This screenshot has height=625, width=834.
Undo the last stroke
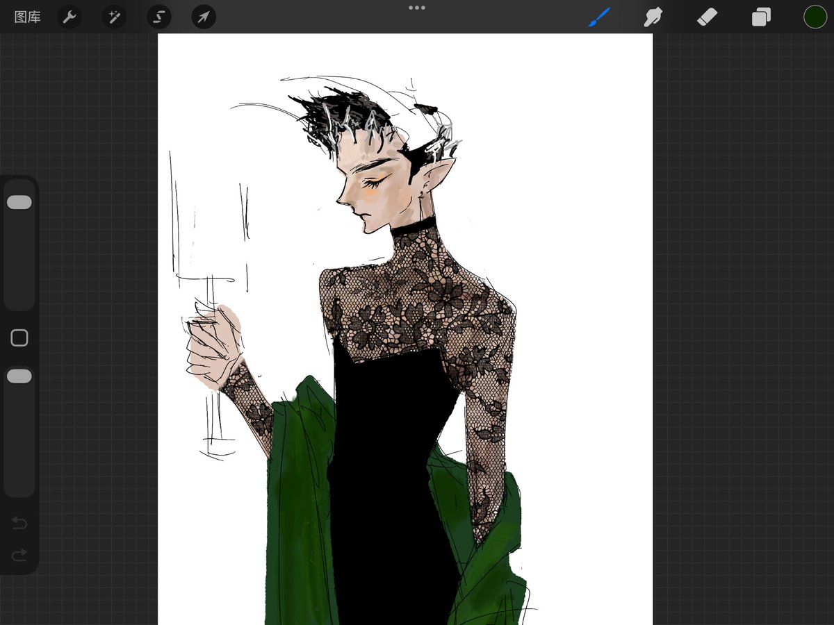(x=19, y=522)
